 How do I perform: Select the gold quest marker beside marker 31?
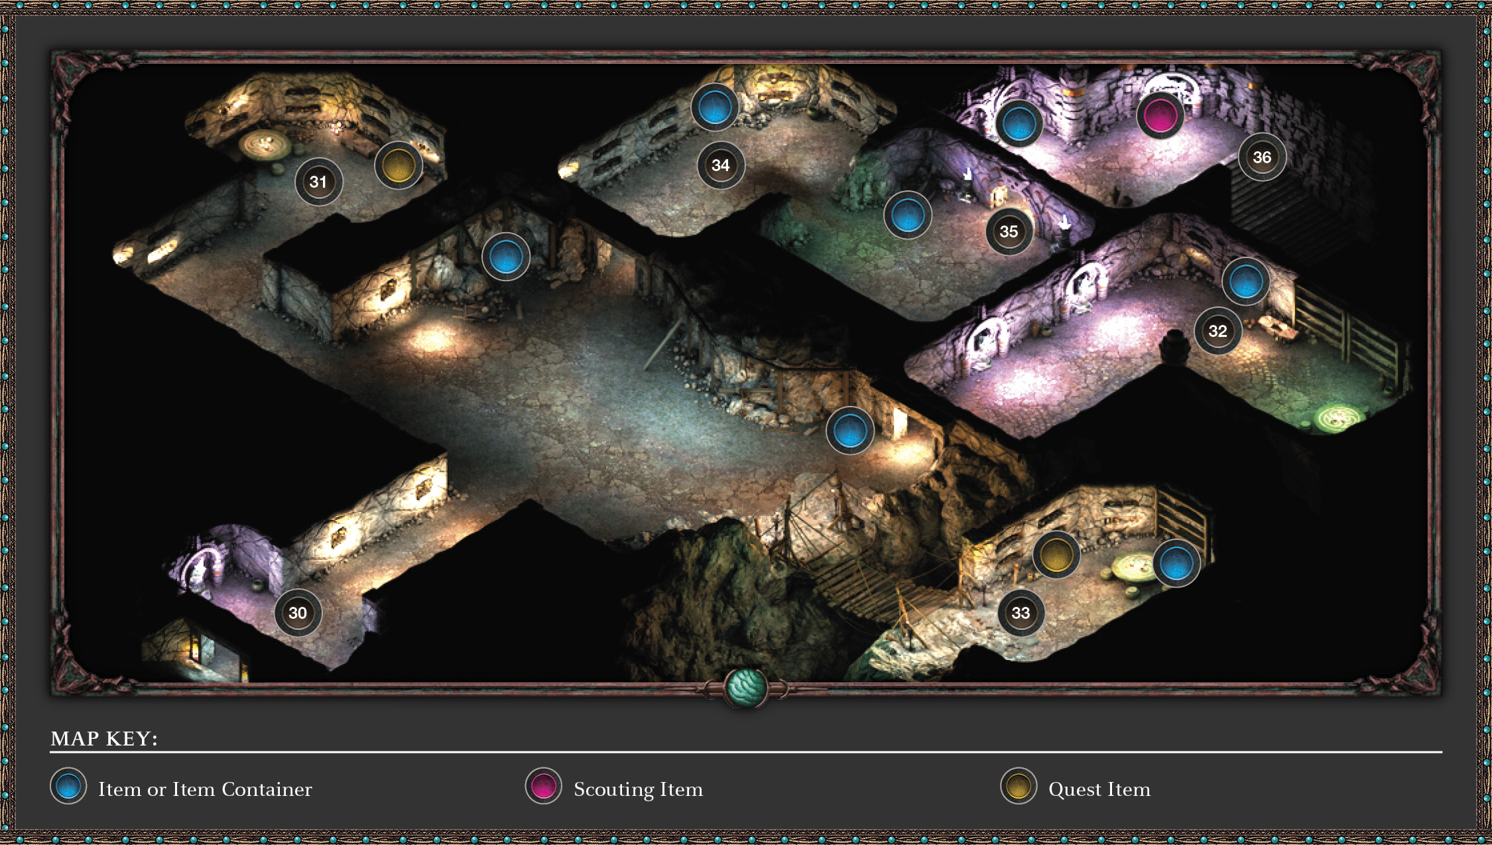399,165
